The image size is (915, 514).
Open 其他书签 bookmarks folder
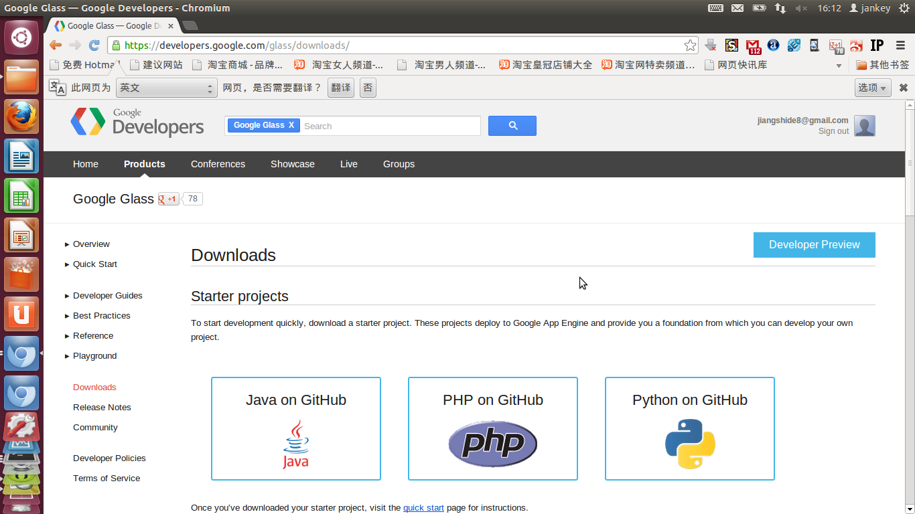[x=883, y=65]
